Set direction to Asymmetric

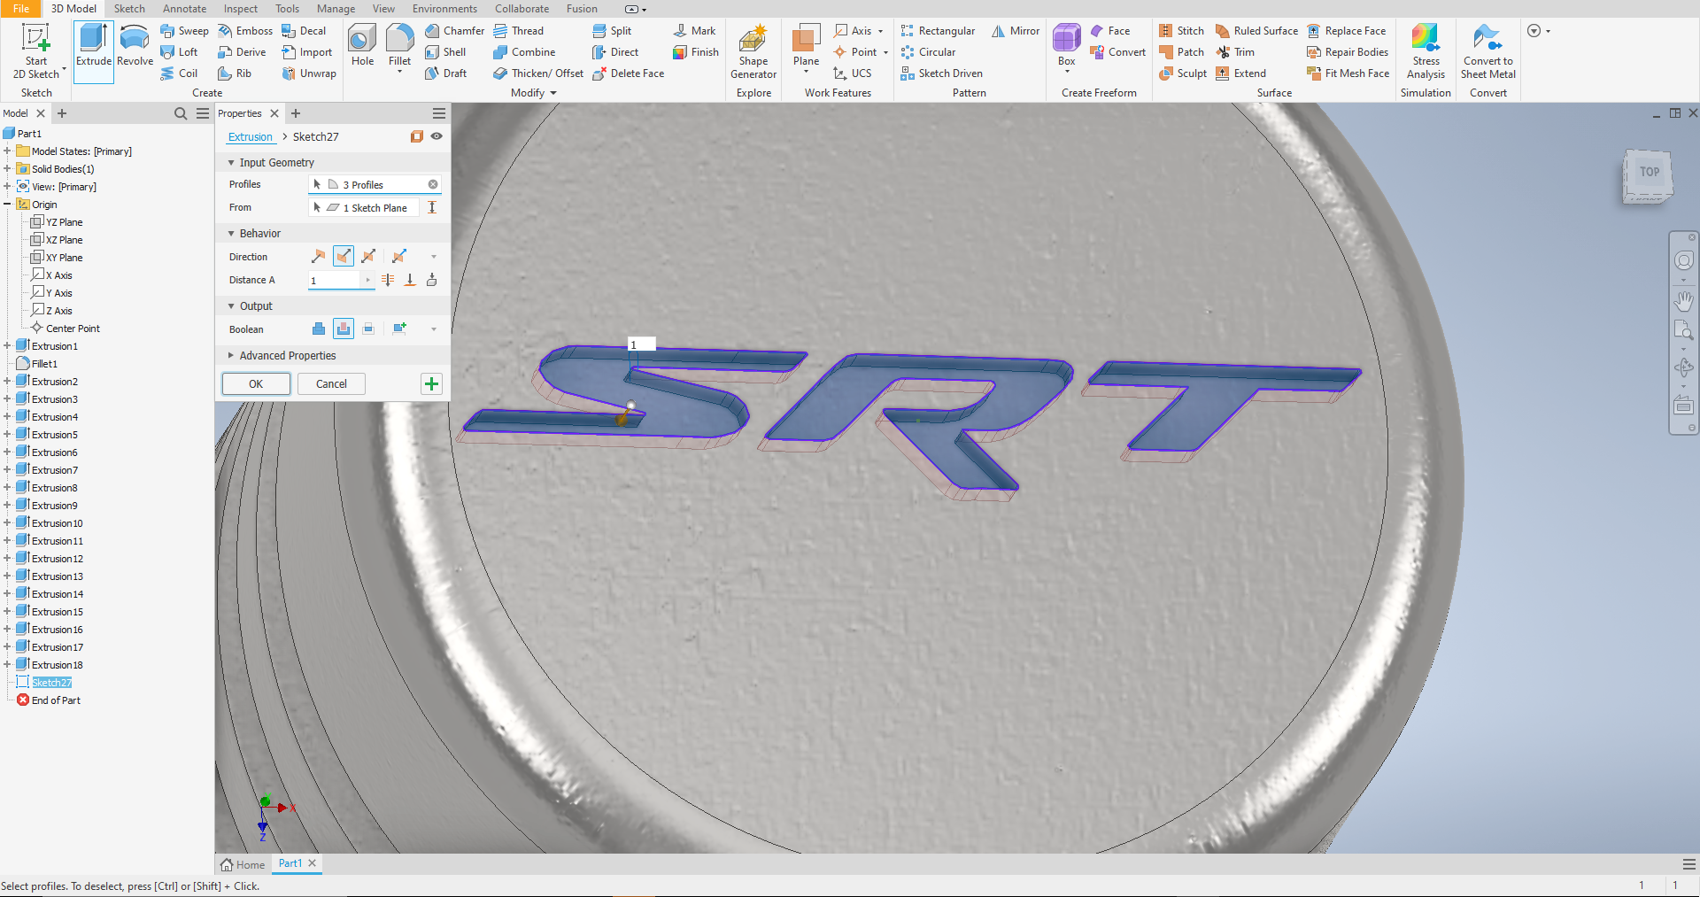coord(399,256)
